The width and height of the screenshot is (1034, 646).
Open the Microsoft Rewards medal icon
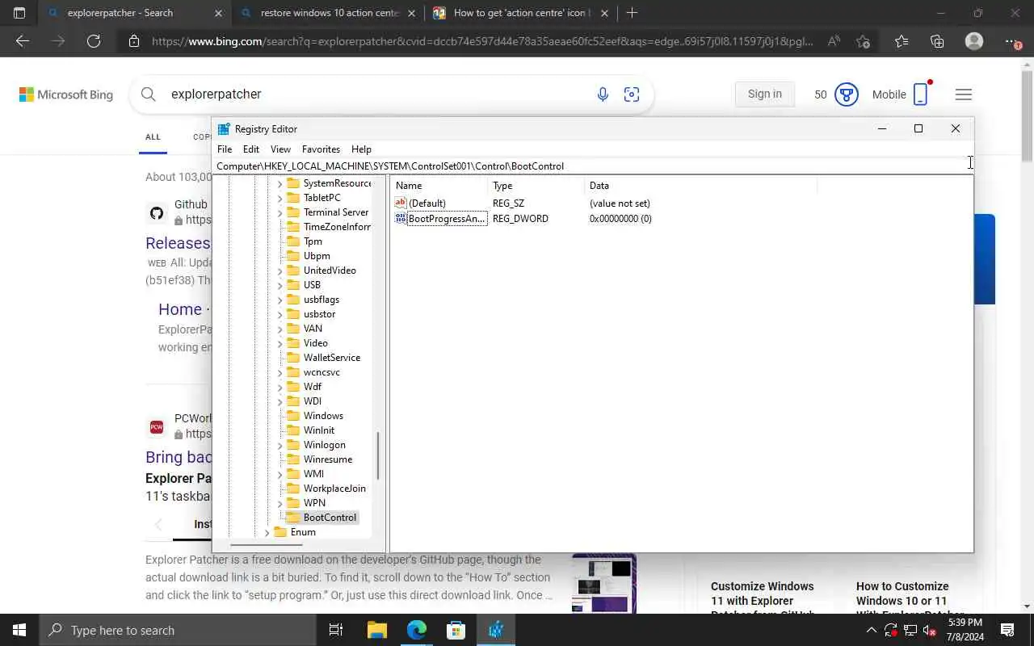846,94
